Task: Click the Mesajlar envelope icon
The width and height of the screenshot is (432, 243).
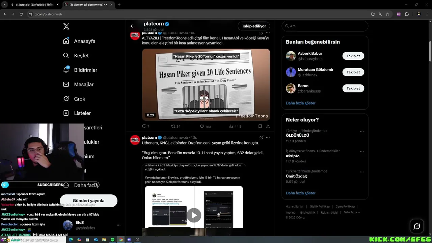Action: coord(66,84)
